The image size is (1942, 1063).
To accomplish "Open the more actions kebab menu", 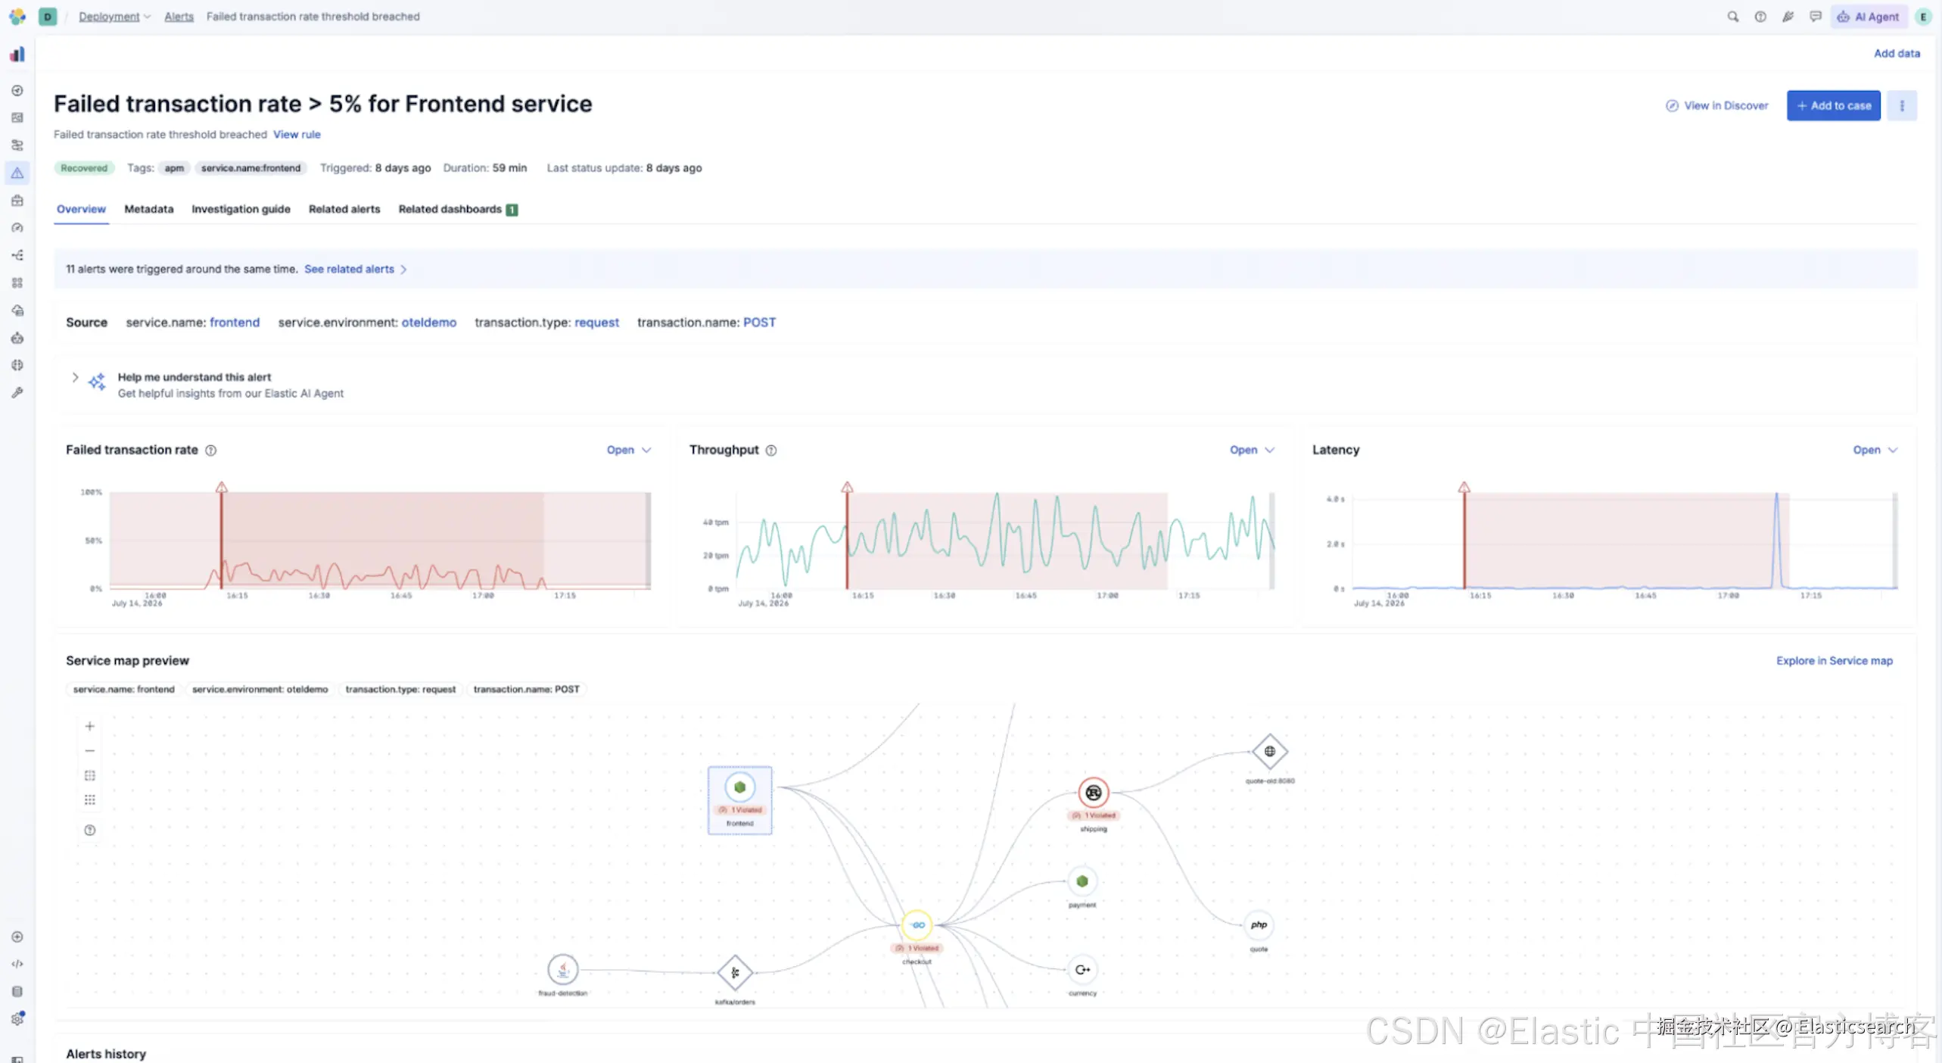I will (x=1901, y=106).
